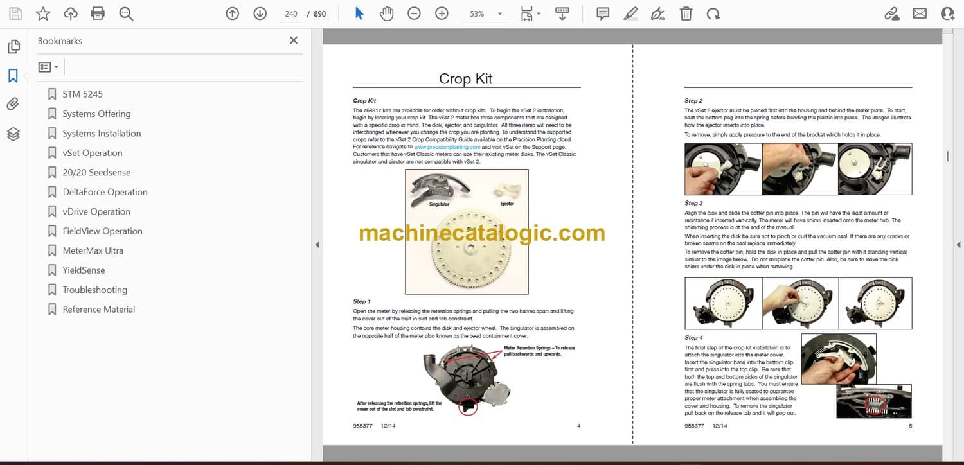
Task: Click the page number field showing 240
Action: [291, 13]
